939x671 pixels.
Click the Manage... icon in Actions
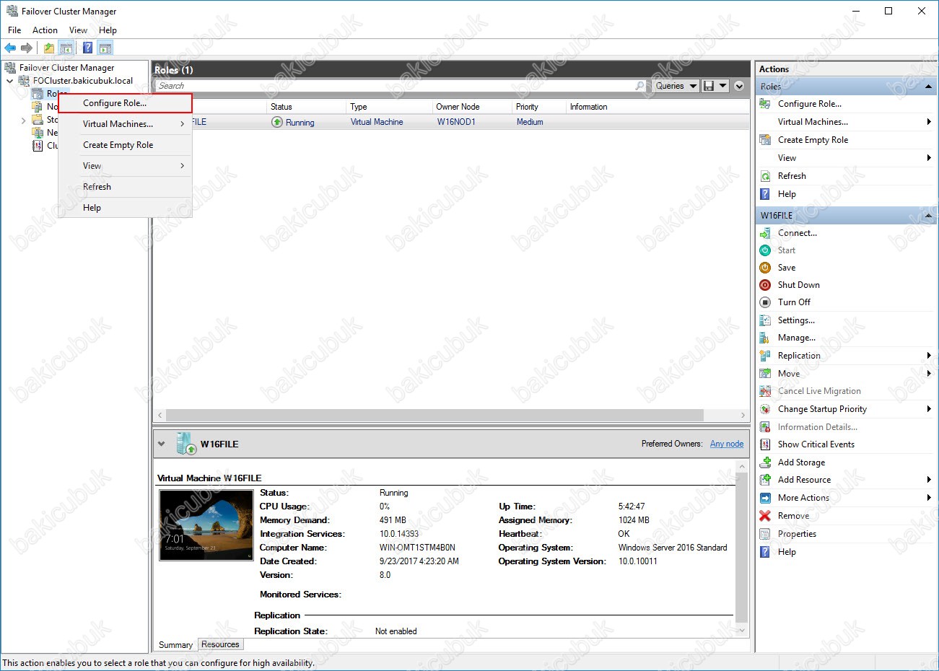coord(765,338)
